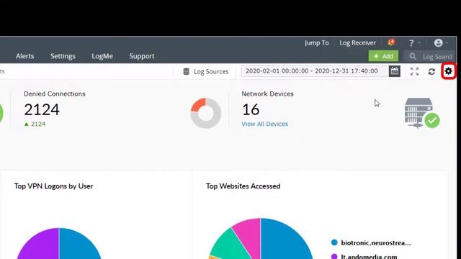Click the date range input field
Image resolution: width=461 pixels, height=259 pixels.
315,71
